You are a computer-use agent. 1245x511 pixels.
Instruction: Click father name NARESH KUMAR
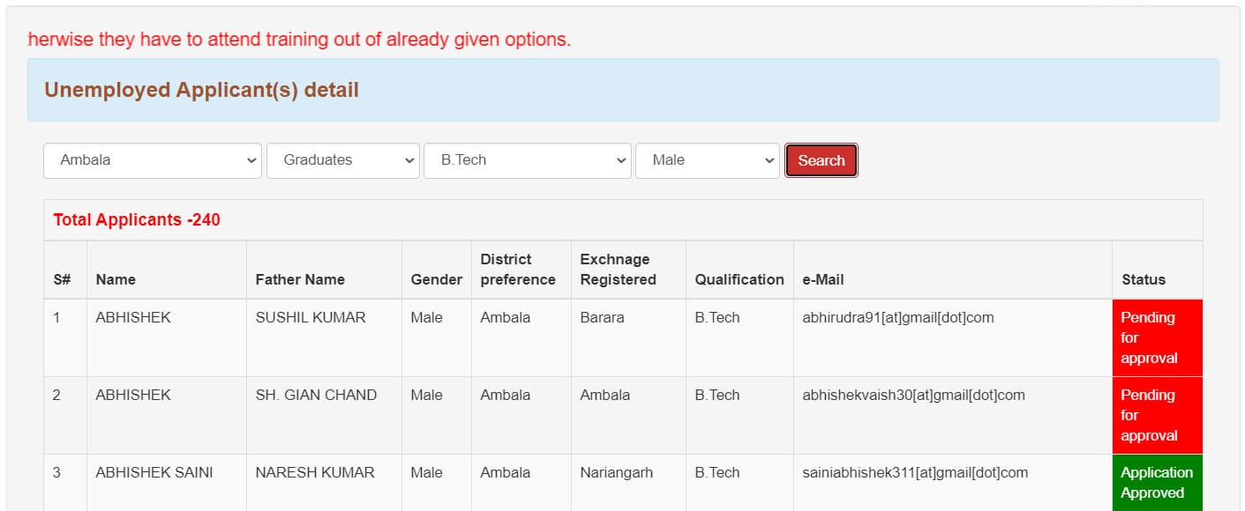315,472
